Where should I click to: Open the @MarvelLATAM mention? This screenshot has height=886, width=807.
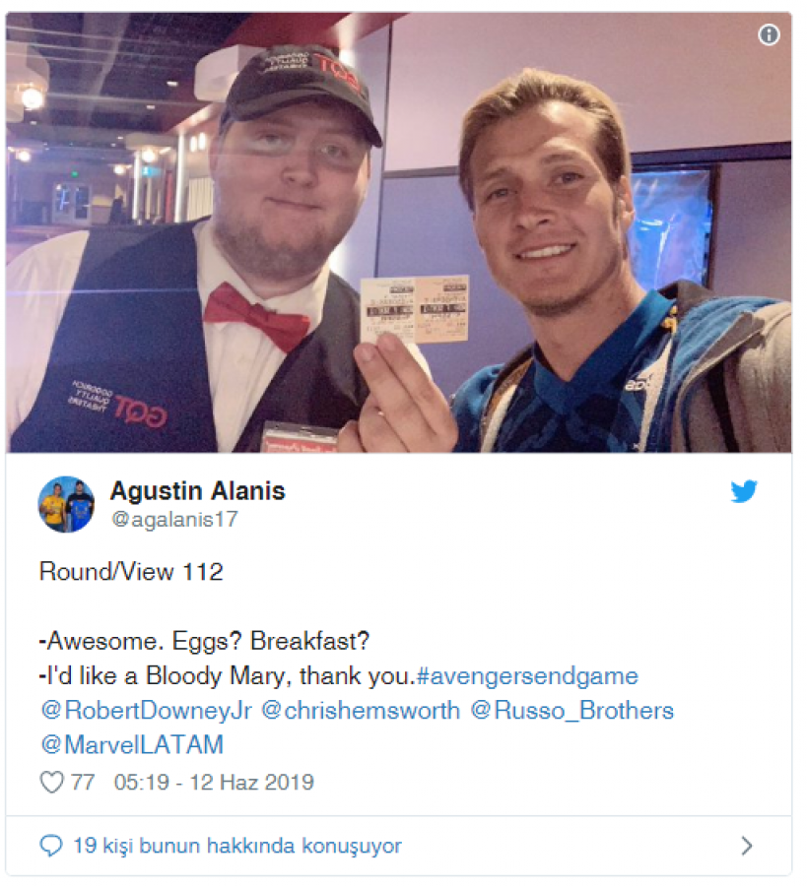(x=132, y=745)
